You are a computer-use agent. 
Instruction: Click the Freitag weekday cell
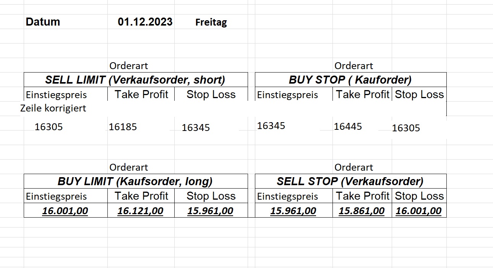[x=211, y=23]
